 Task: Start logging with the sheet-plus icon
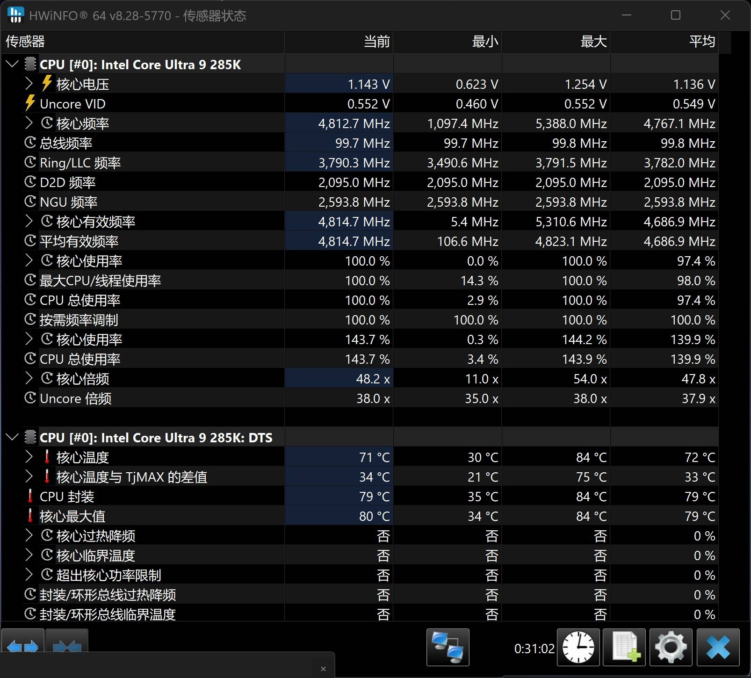(x=625, y=647)
